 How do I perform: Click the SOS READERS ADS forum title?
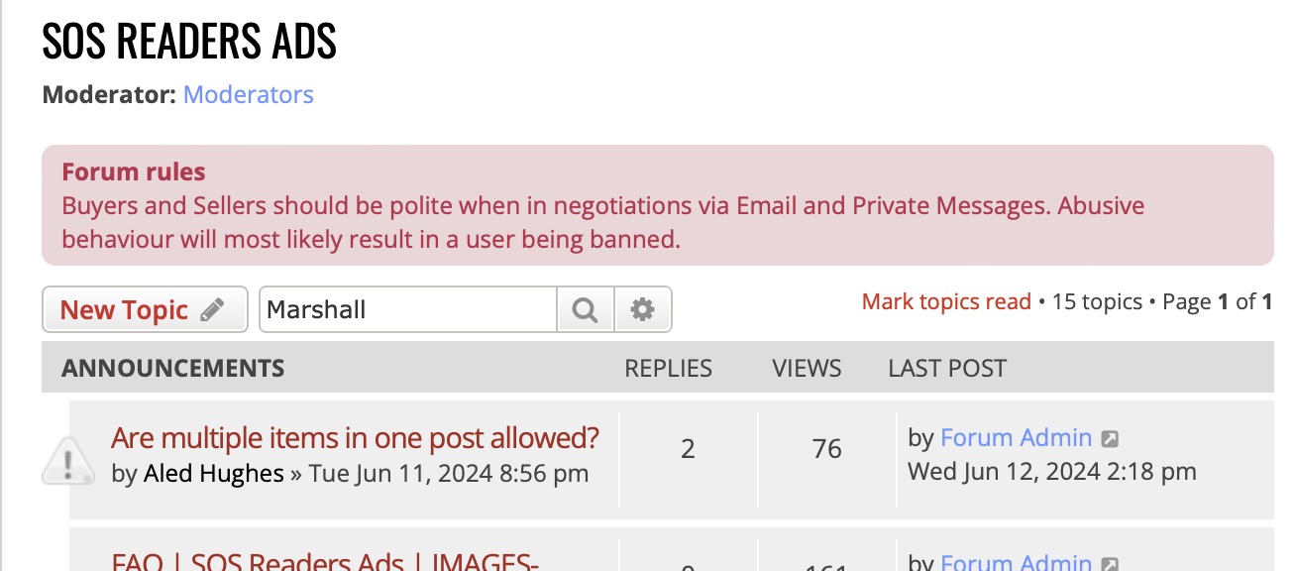[x=189, y=42]
